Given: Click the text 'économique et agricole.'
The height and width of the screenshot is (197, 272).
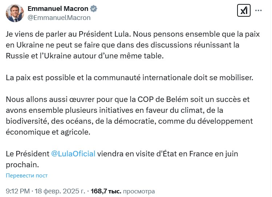Looking at the screenshot, I should tap(48, 132).
